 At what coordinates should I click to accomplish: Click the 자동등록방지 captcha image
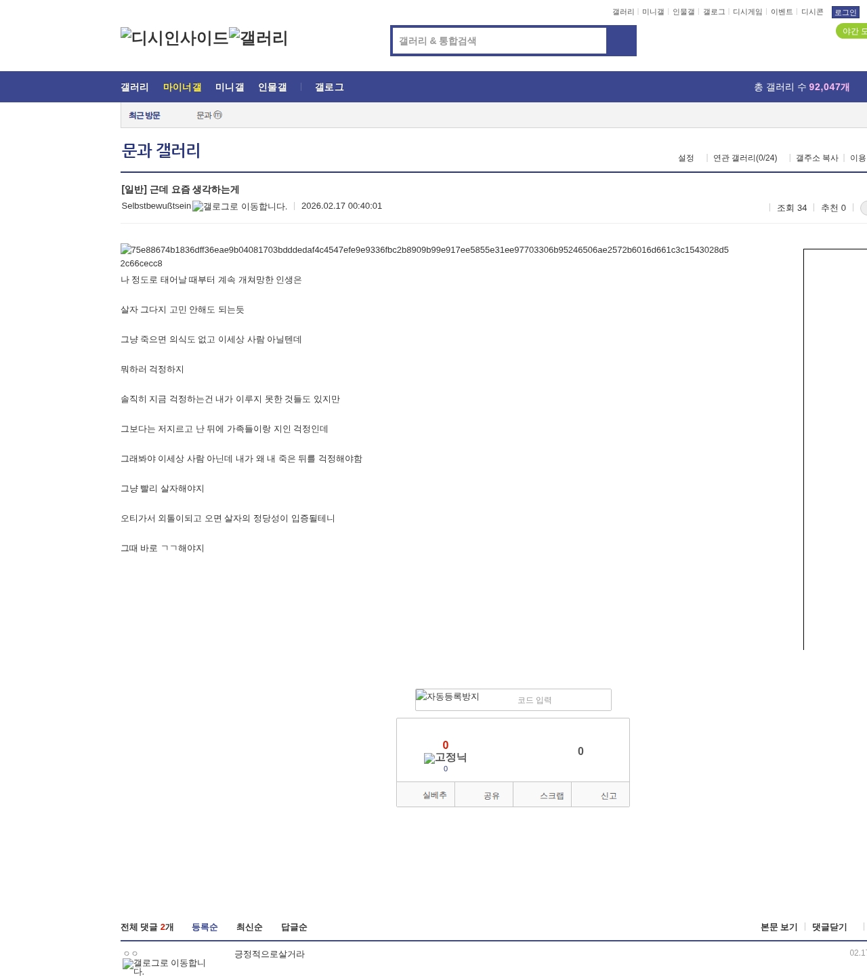[448, 697]
